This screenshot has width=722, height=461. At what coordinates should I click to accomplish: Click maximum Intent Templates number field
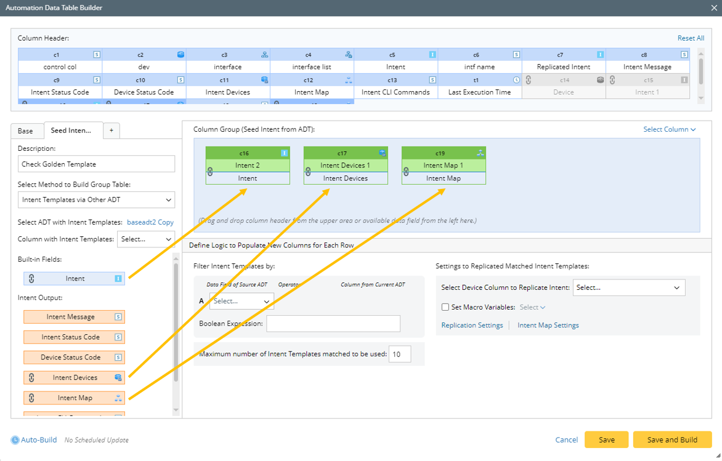400,355
